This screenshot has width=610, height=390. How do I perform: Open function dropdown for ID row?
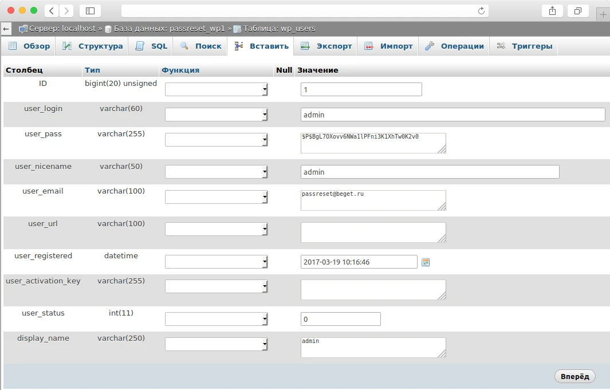[217, 89]
